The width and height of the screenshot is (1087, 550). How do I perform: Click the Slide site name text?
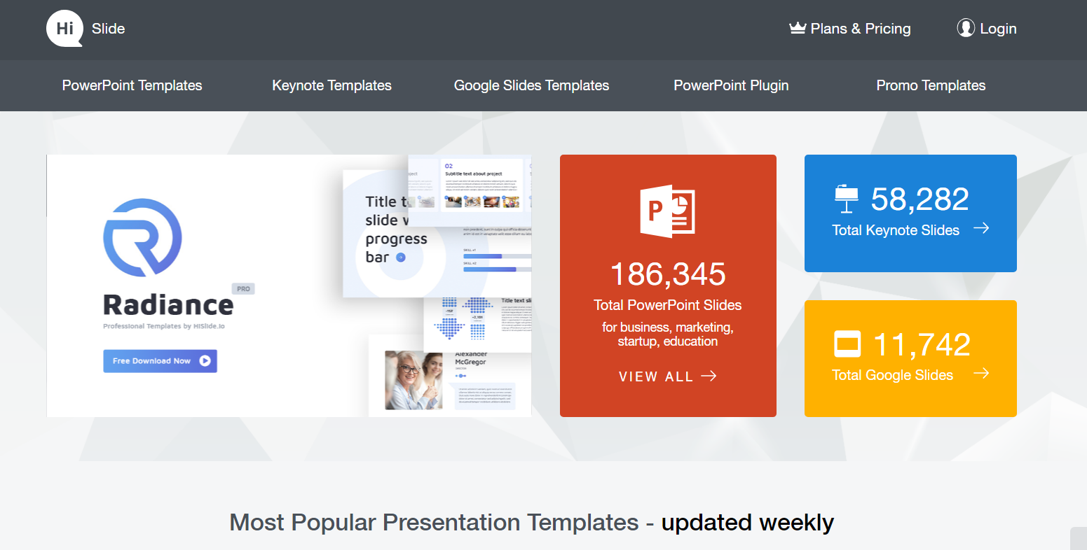[108, 29]
